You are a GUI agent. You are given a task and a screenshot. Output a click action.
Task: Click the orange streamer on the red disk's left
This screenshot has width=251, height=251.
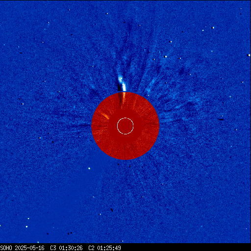click(x=104, y=115)
